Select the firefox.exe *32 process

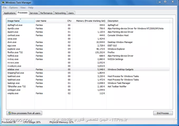pos(88,52)
